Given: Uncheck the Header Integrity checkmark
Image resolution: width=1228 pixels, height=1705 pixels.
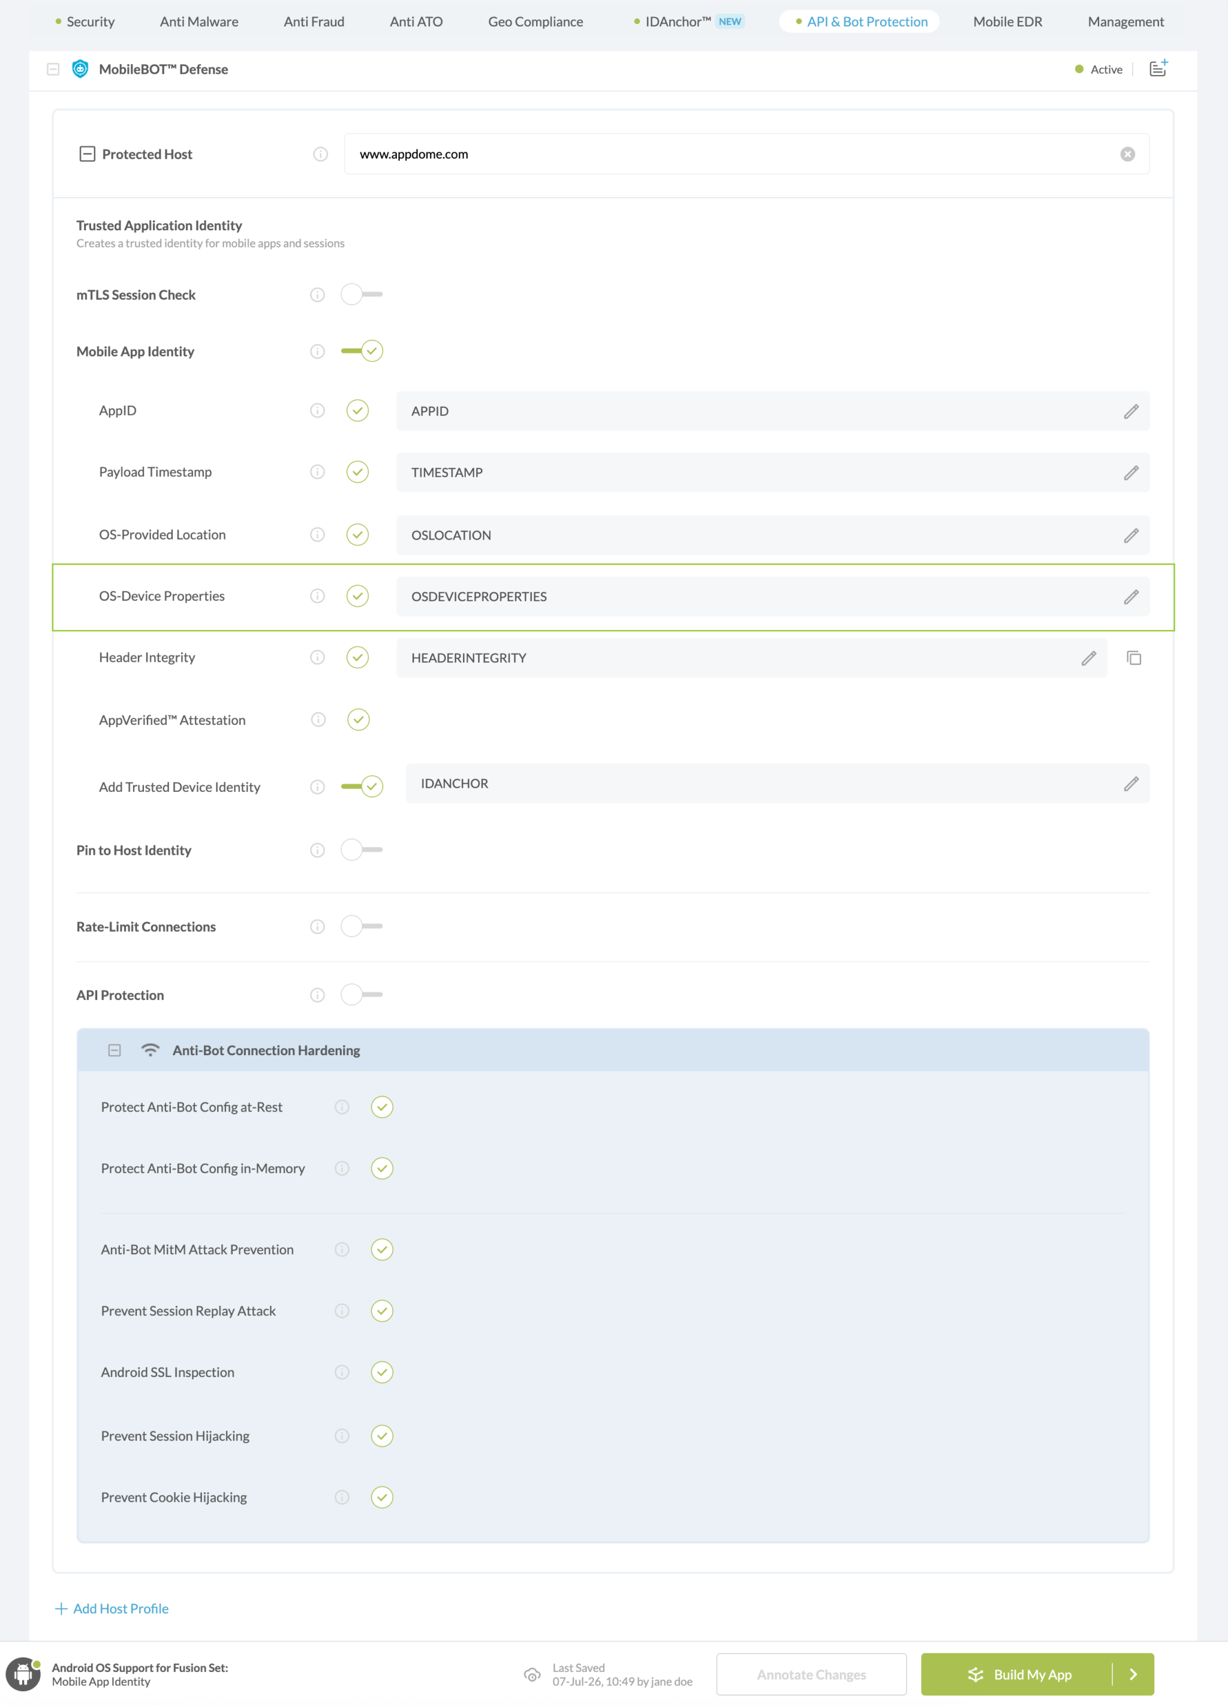Looking at the screenshot, I should tap(357, 658).
